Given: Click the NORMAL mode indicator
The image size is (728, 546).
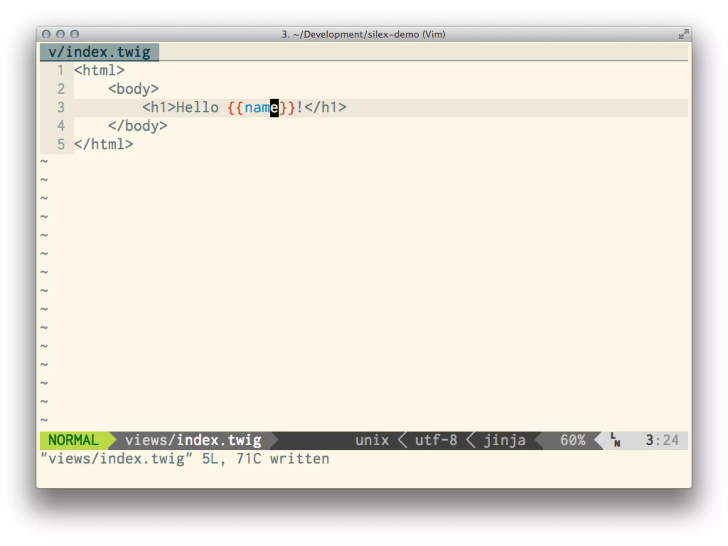Looking at the screenshot, I should (73, 440).
